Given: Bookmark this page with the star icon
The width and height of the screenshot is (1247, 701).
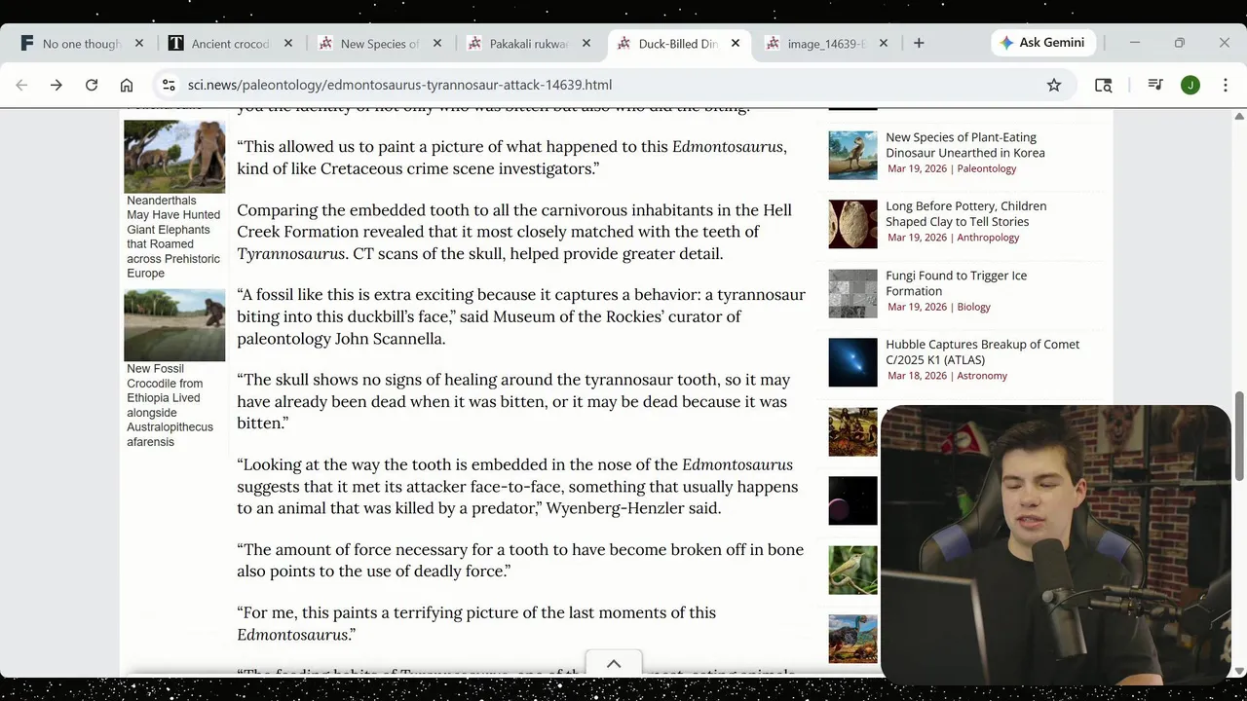Looking at the screenshot, I should coord(1054,85).
